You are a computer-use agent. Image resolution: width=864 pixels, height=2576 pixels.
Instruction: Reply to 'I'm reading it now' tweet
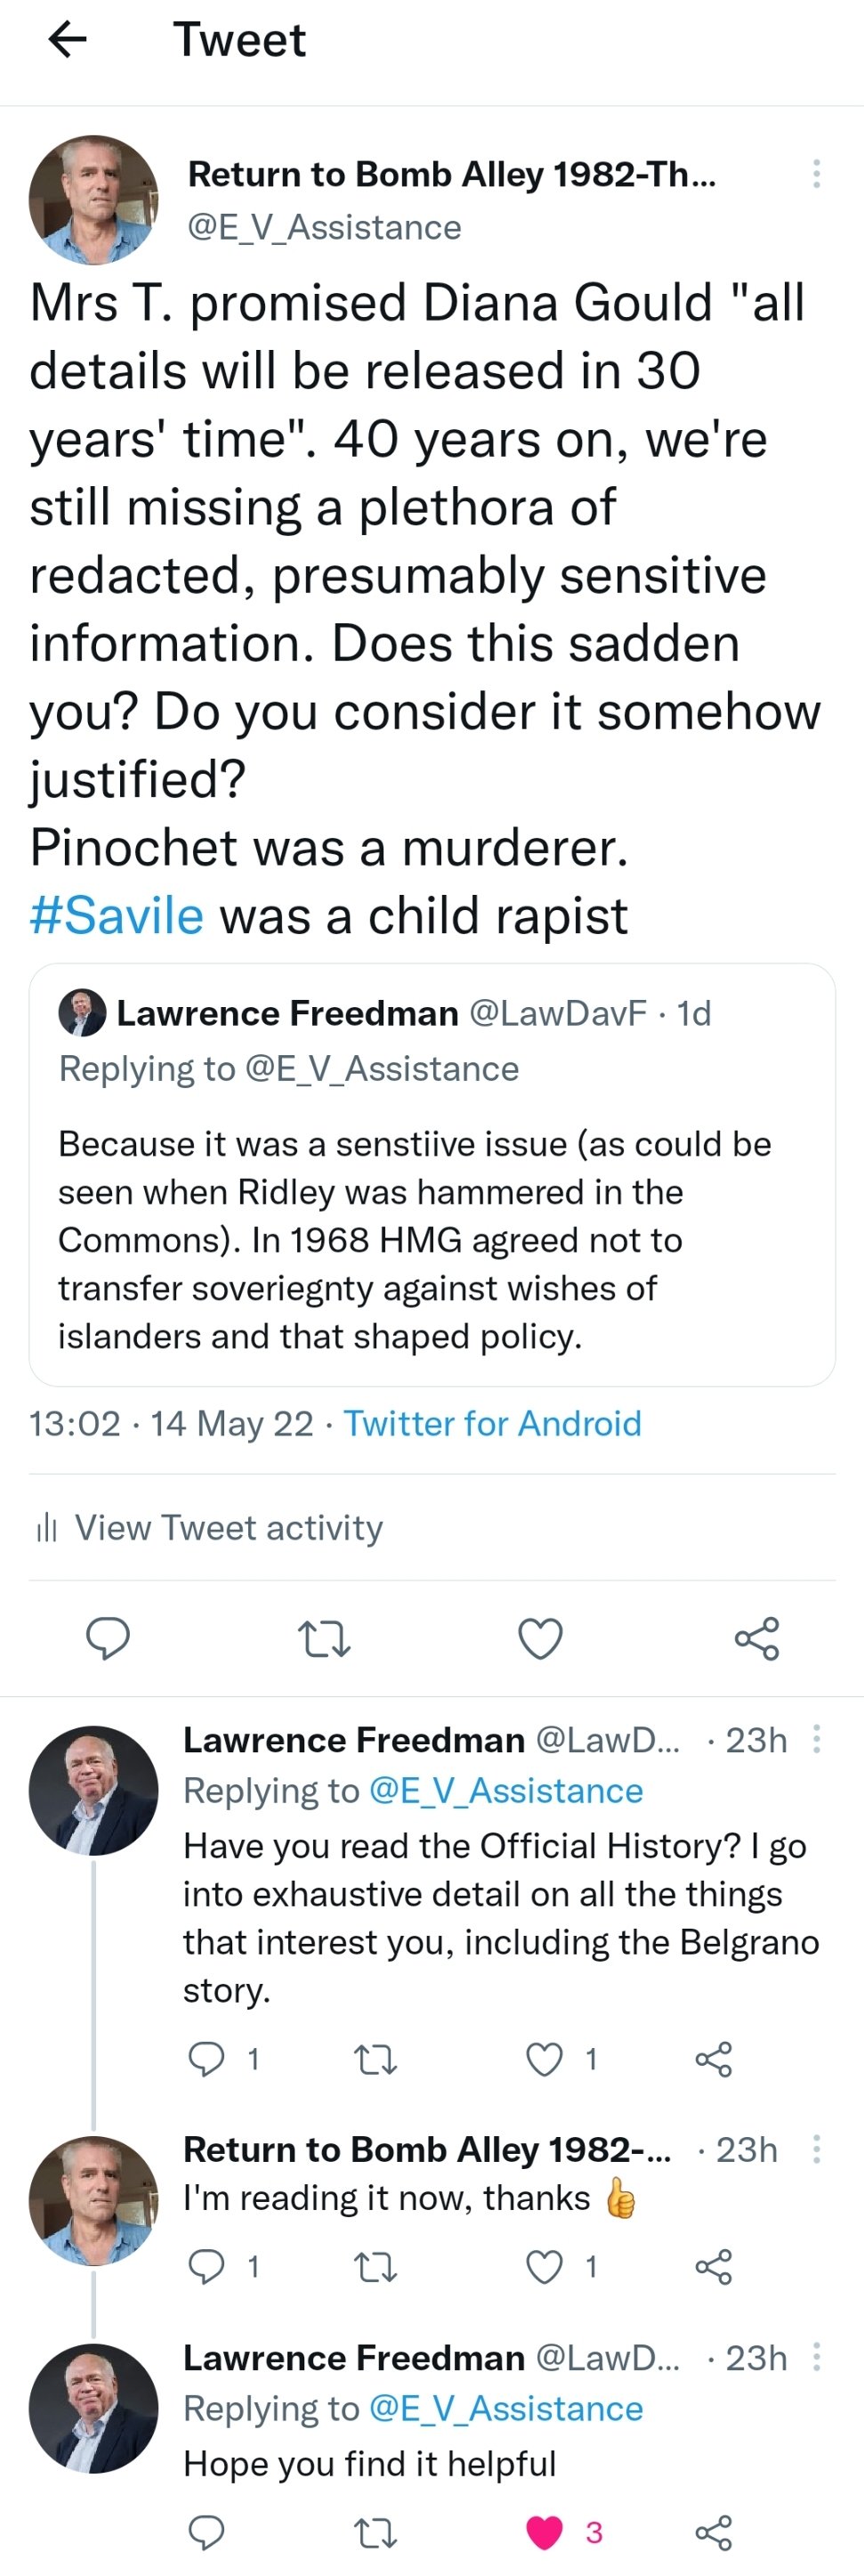point(206,2265)
